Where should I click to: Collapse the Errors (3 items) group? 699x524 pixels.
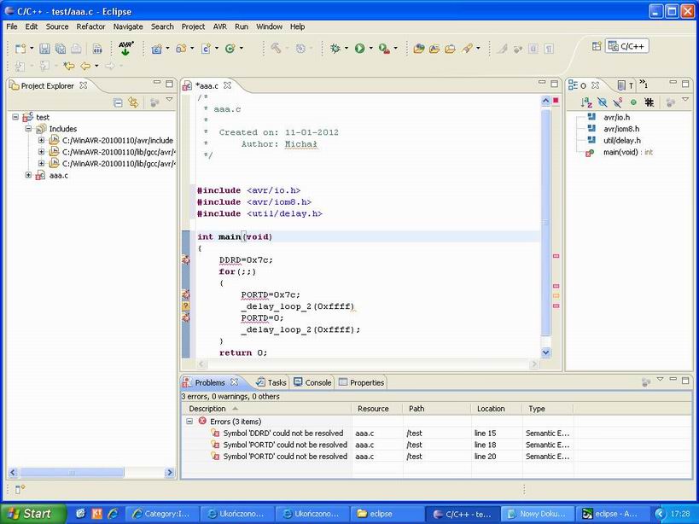(189, 422)
